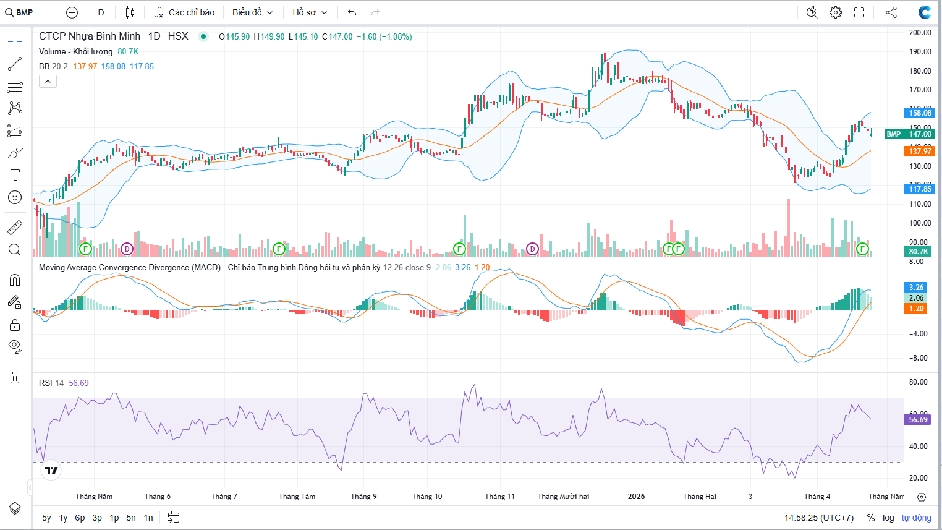Pick the ruler measure tool

[x=15, y=228]
